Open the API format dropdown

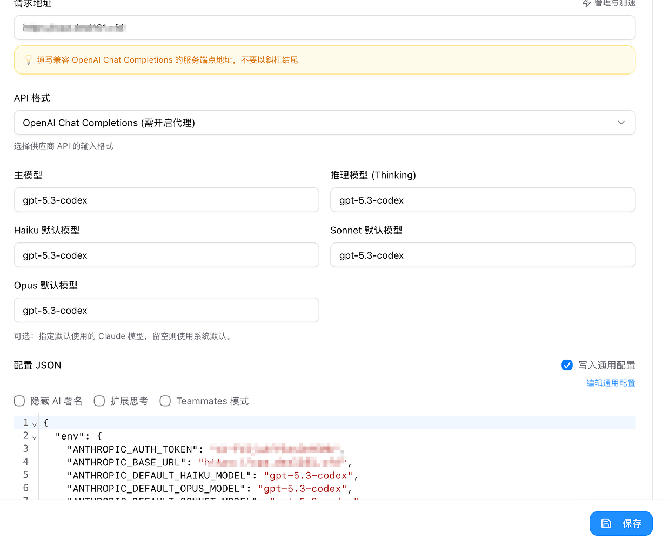(x=324, y=123)
